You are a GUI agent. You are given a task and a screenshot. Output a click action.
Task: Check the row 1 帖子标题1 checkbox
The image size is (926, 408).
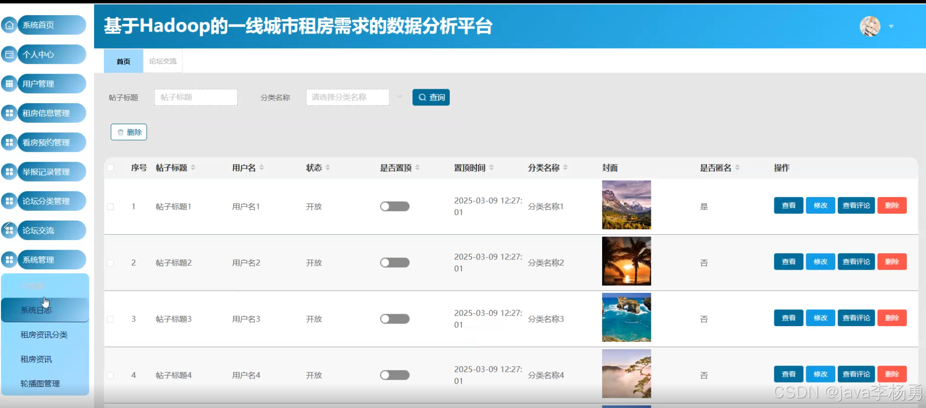(x=110, y=207)
